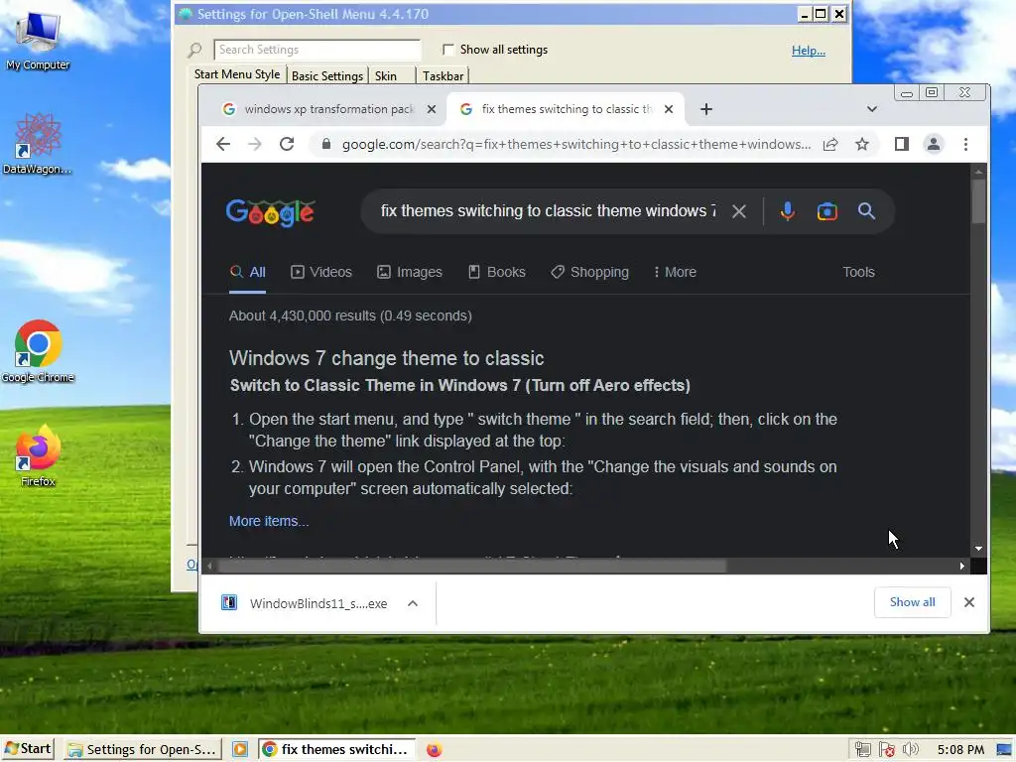View site info via the padlock icon
This screenshot has height=762, width=1016.
326,144
